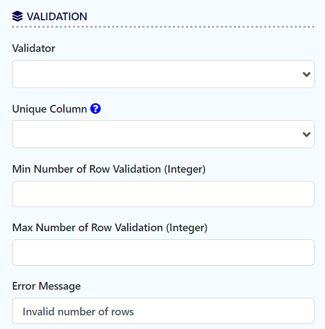325x329 pixels.
Task: Focus the Max Number of Row Validation field
Action: (163, 252)
